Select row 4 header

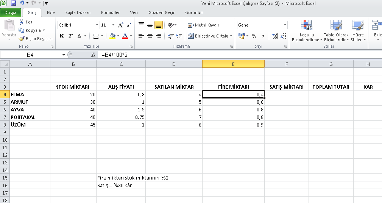tap(5, 94)
